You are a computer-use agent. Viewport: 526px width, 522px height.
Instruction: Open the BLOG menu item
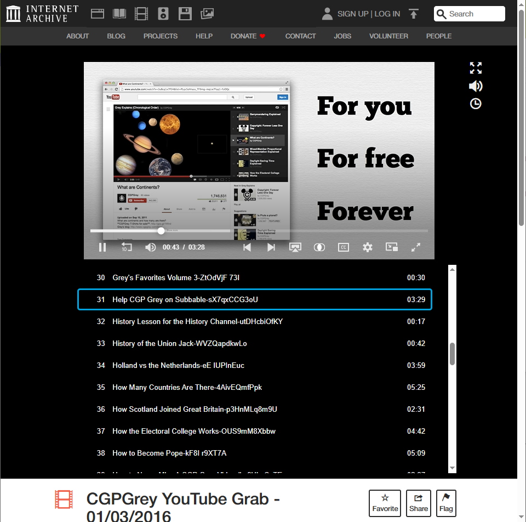pyautogui.click(x=116, y=36)
